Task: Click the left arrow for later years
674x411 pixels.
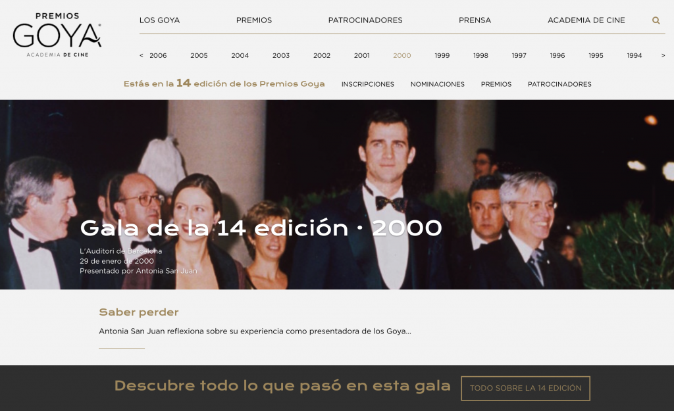Action: click(142, 56)
